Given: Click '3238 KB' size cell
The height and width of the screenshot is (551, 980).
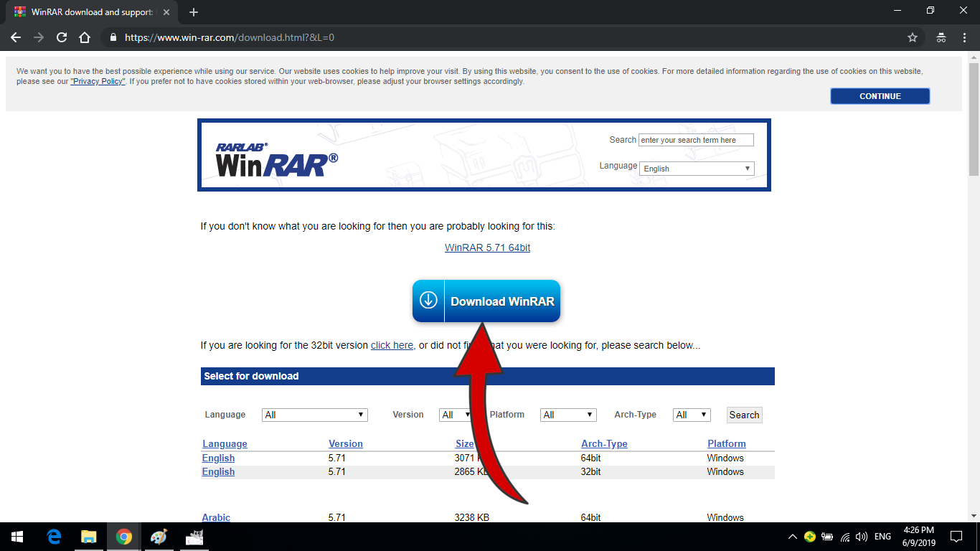Looking at the screenshot, I should tap(473, 517).
